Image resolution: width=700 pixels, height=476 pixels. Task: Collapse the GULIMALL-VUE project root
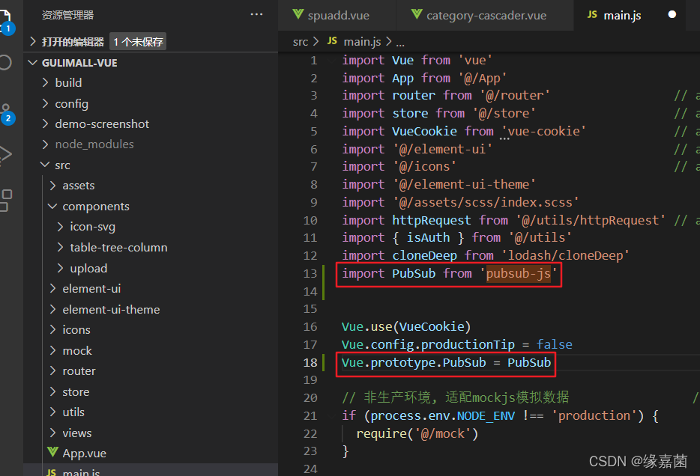pos(32,62)
